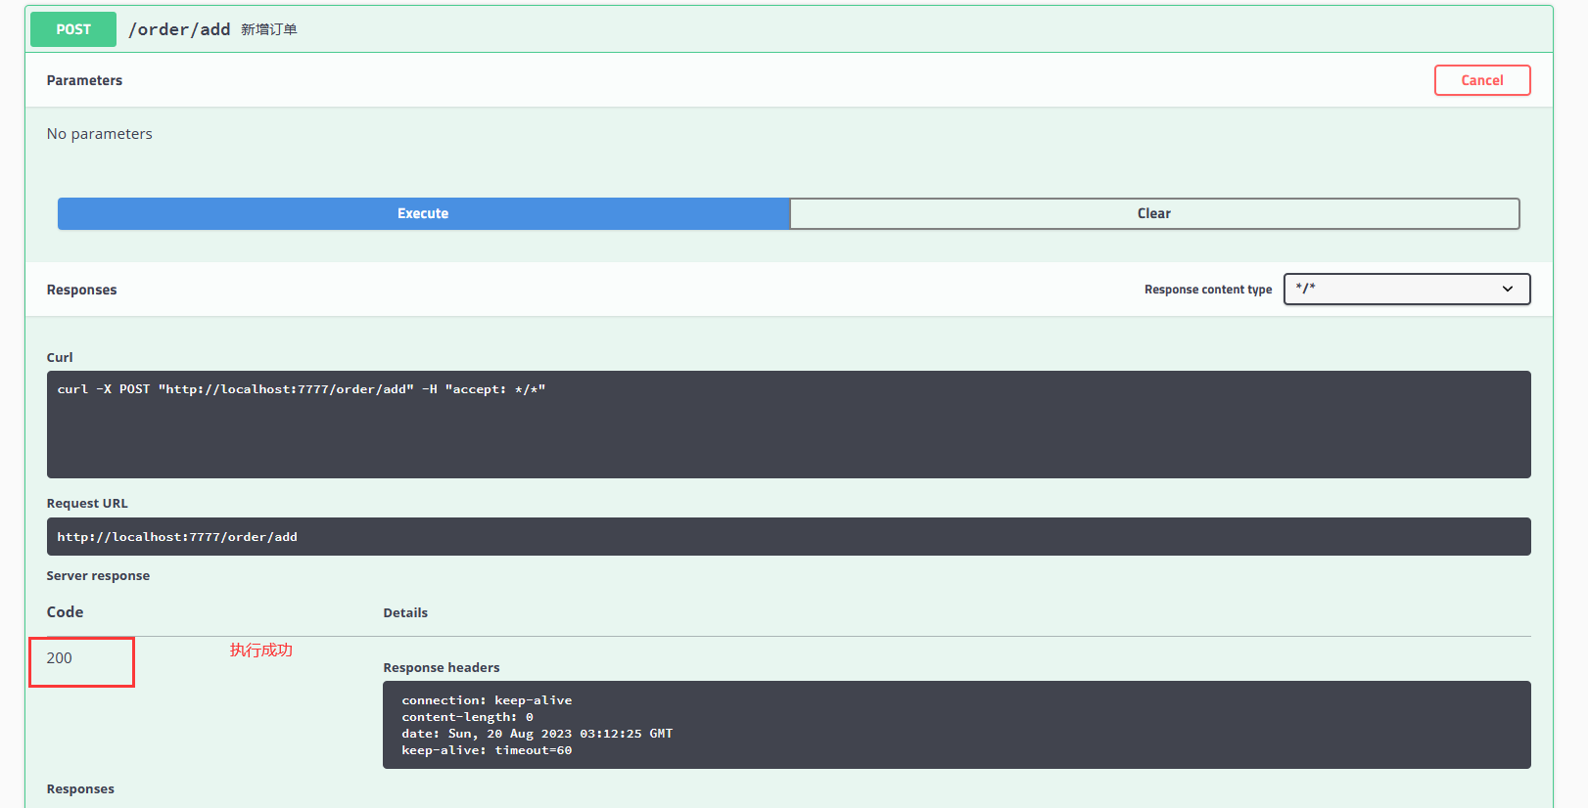
Task: Click the /order/add endpoint path
Action: pos(179,29)
